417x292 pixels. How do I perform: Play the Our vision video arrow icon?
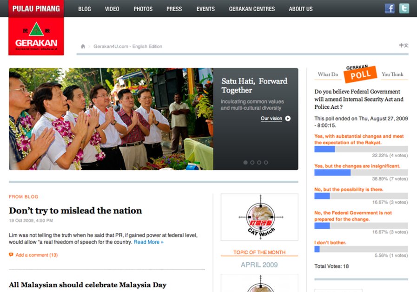(288, 119)
